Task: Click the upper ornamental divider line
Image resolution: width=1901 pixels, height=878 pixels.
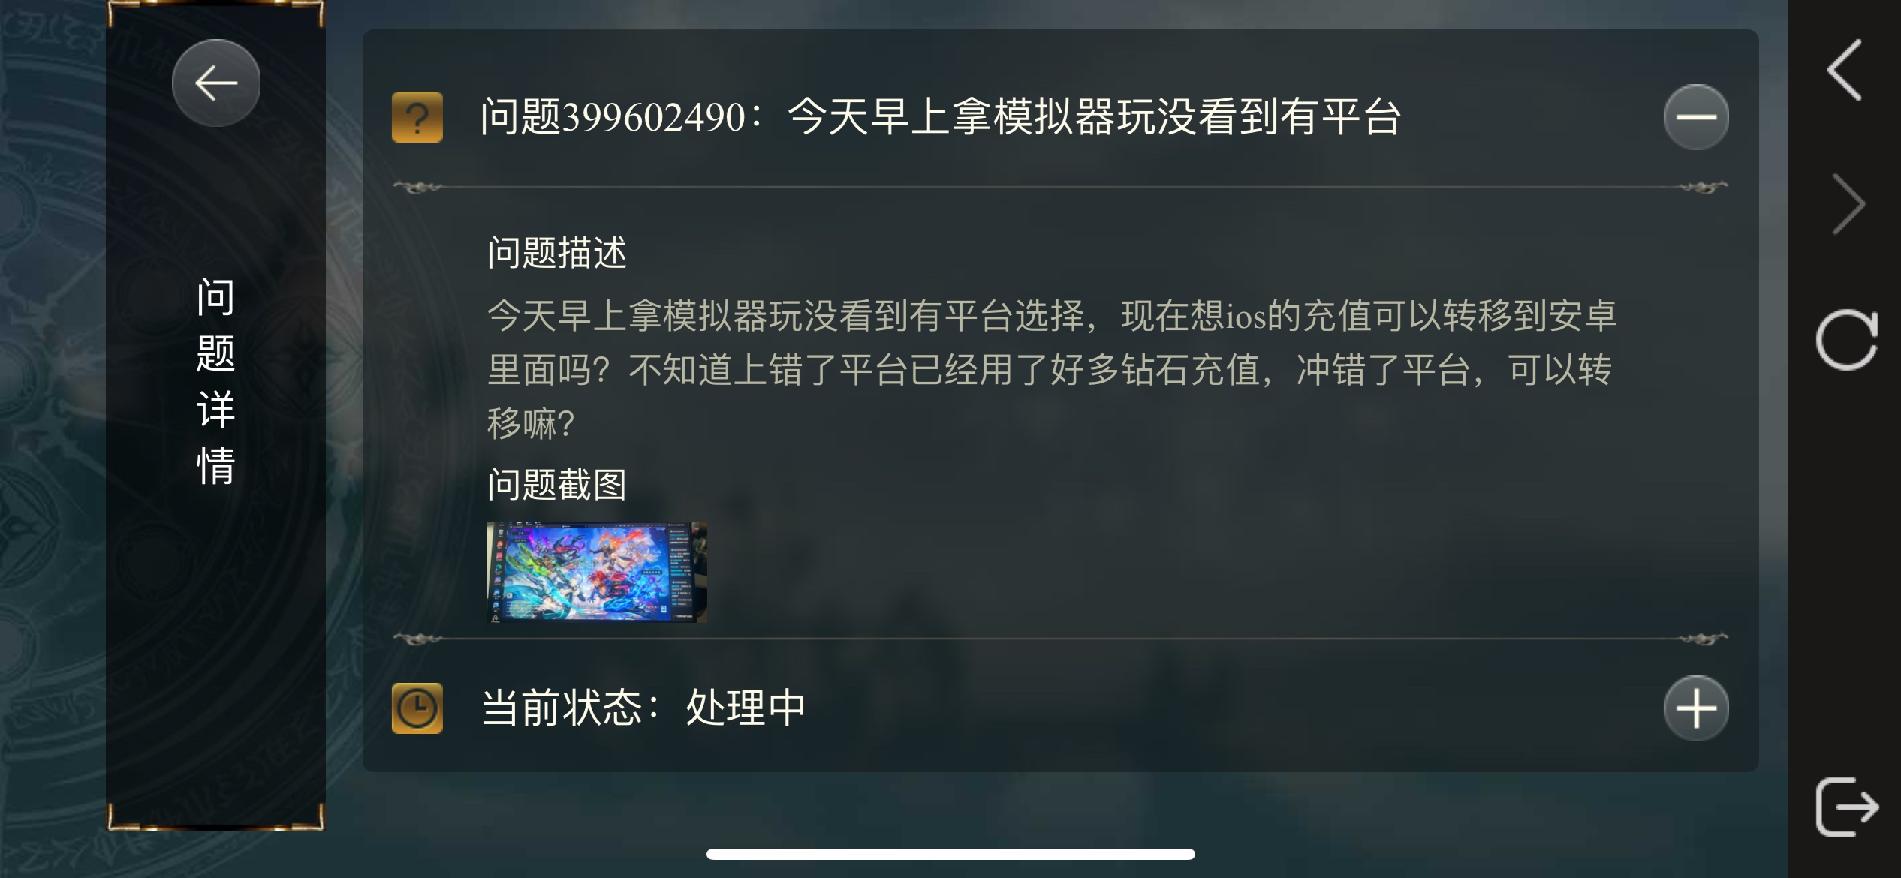Action: point(1060,187)
